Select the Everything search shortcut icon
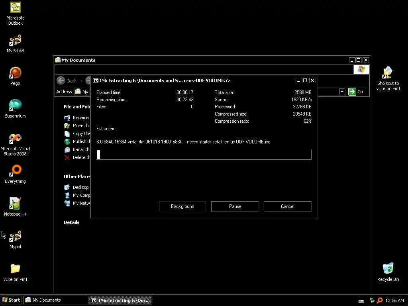Viewport: 408px width, 306px height. click(15, 174)
